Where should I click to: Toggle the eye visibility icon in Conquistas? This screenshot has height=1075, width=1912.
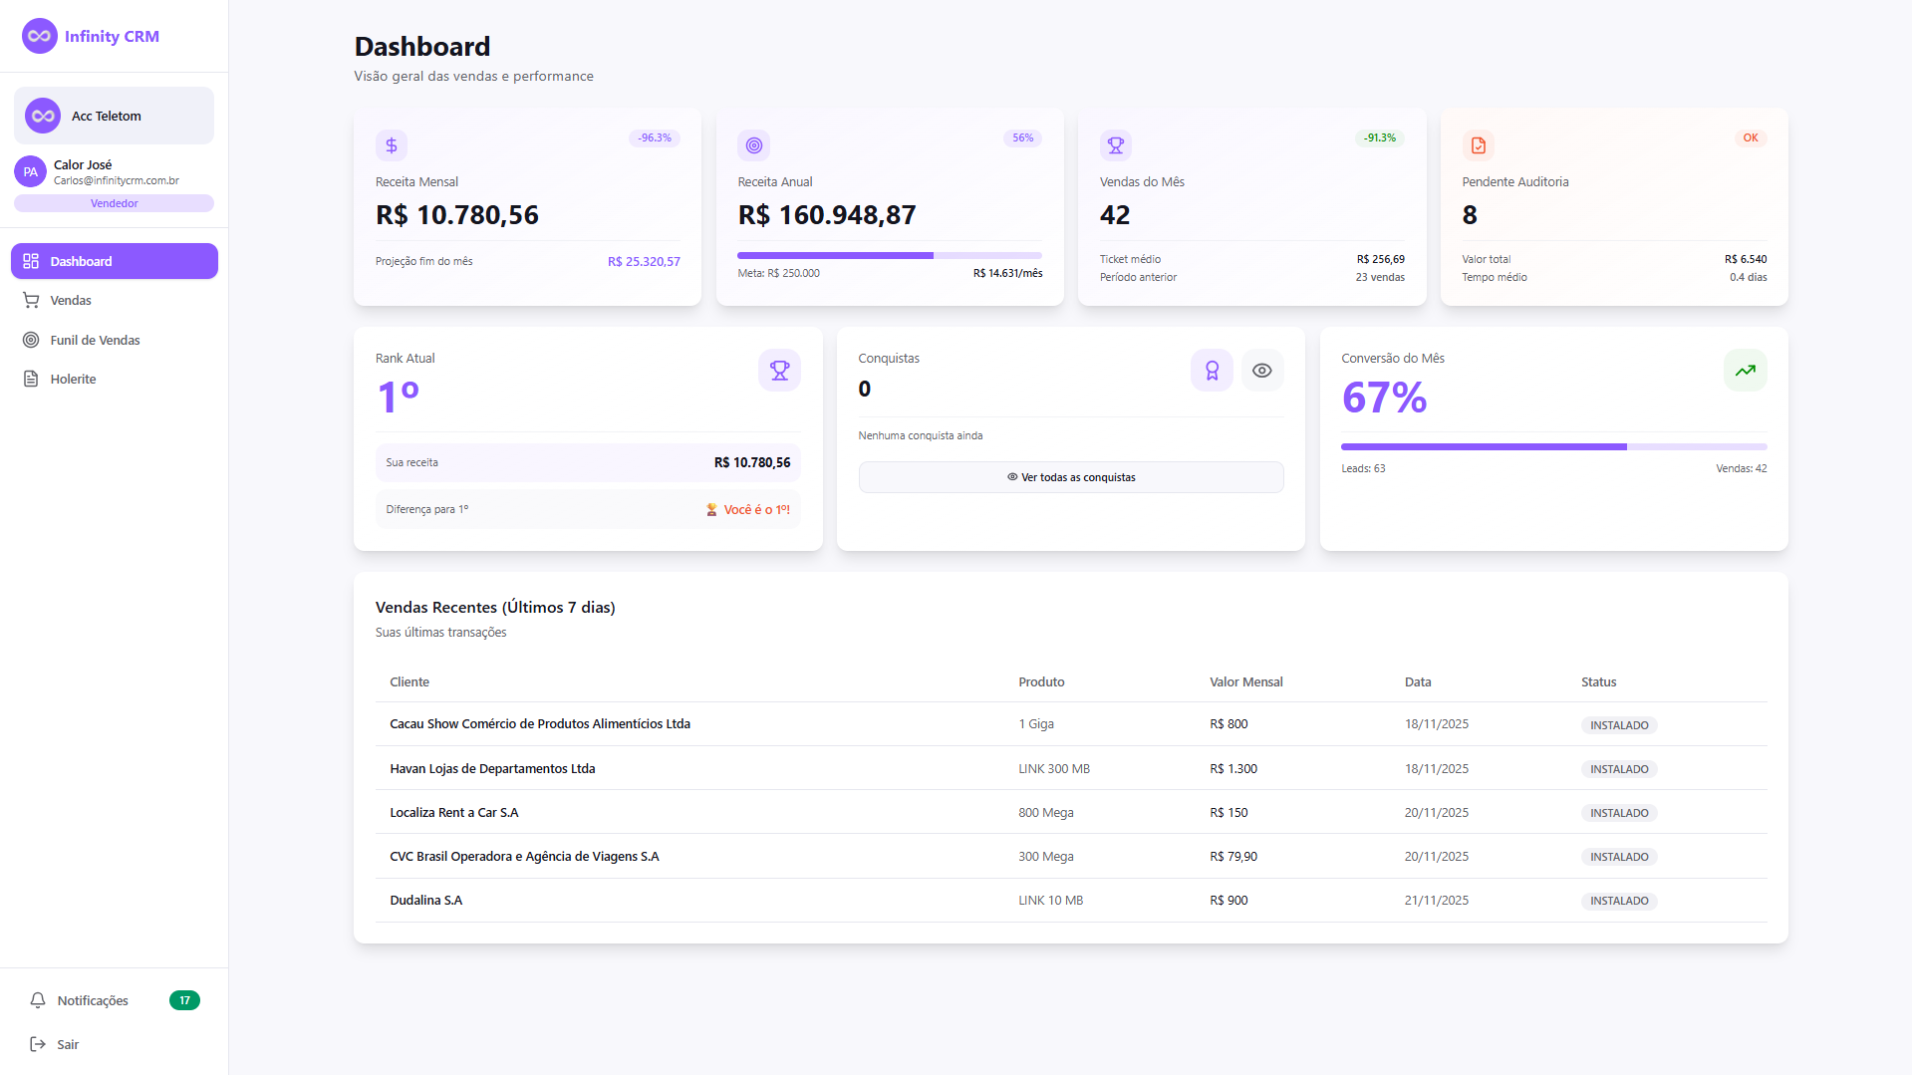coord(1262,371)
